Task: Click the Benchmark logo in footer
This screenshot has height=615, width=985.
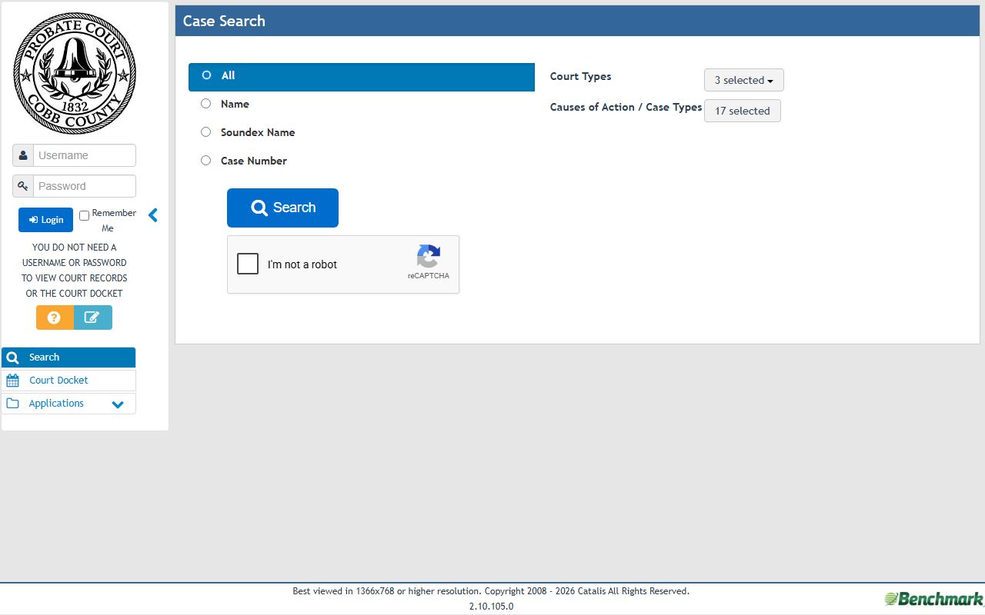Action: pos(933,599)
